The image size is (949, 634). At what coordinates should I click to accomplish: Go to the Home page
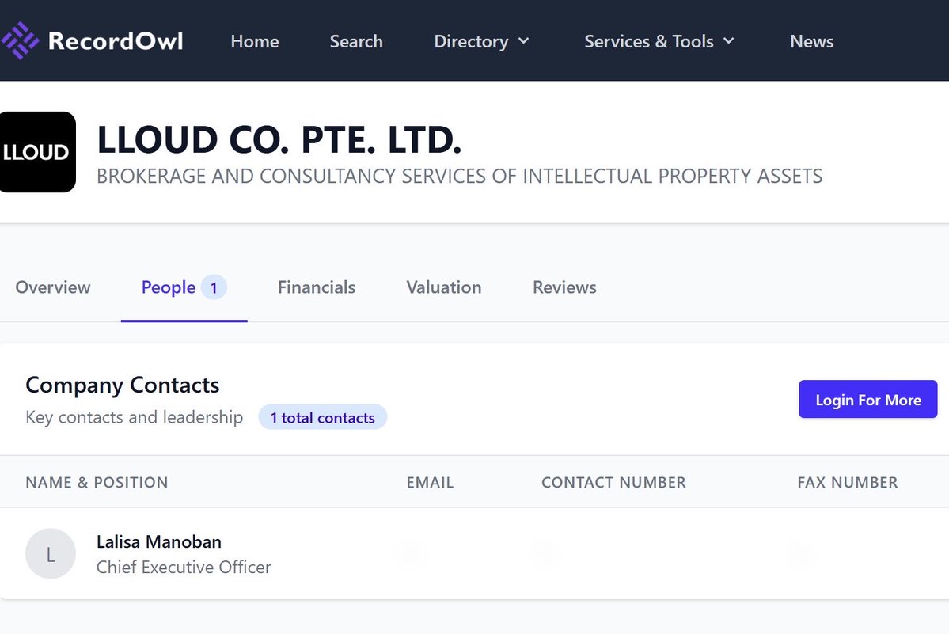tap(255, 41)
